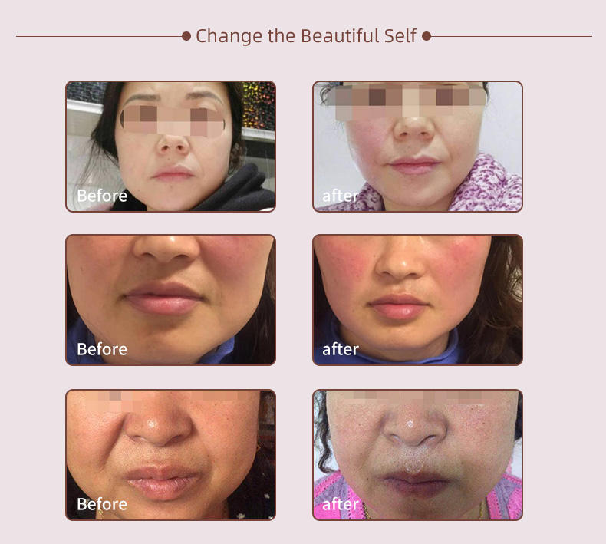Click 'Before' label on black scarf photo

coord(102,196)
